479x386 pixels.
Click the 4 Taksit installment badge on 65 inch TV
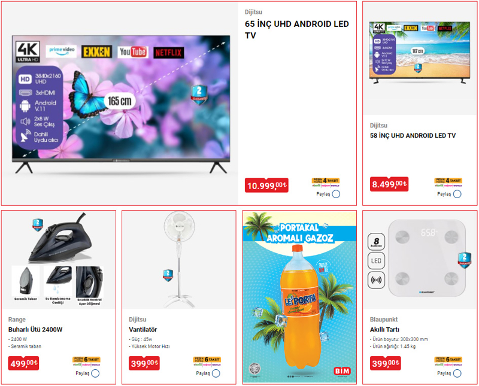[326, 181]
